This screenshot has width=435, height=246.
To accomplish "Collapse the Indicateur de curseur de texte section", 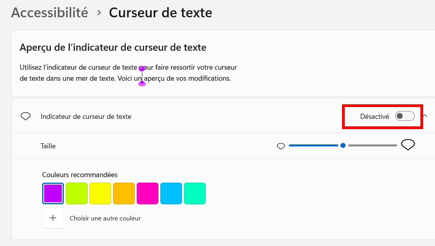I will (425, 116).
